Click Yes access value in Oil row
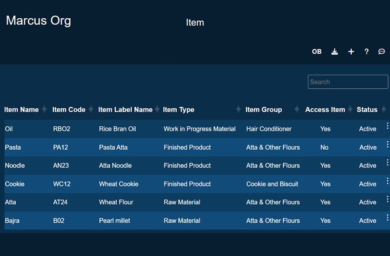Screen dimensions: 390x256 coord(325,129)
